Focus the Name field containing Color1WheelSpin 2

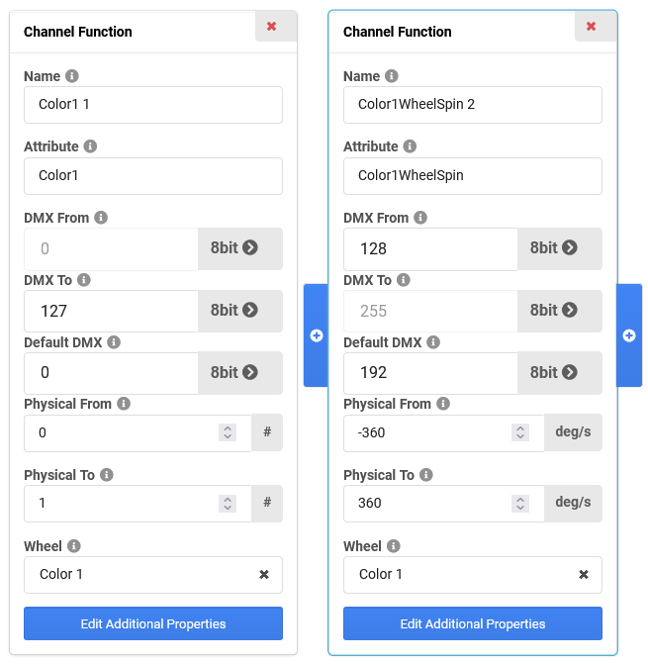click(x=473, y=104)
